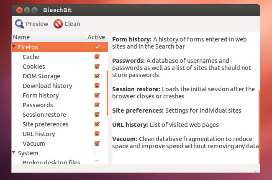Click the red Clean prohibition icon
Screen dimensions: 272x180
point(58,24)
